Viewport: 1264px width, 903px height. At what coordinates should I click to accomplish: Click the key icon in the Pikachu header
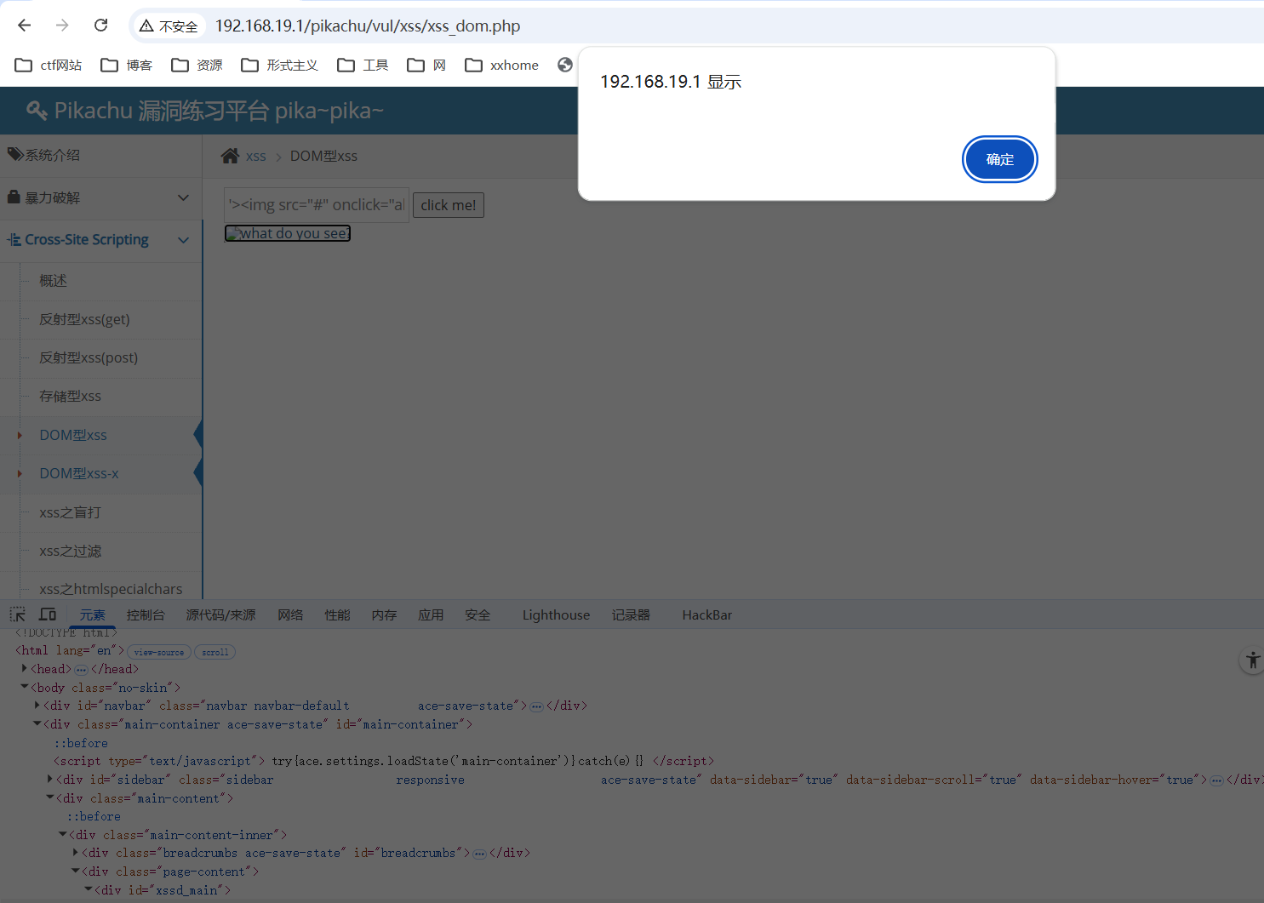coord(37,111)
